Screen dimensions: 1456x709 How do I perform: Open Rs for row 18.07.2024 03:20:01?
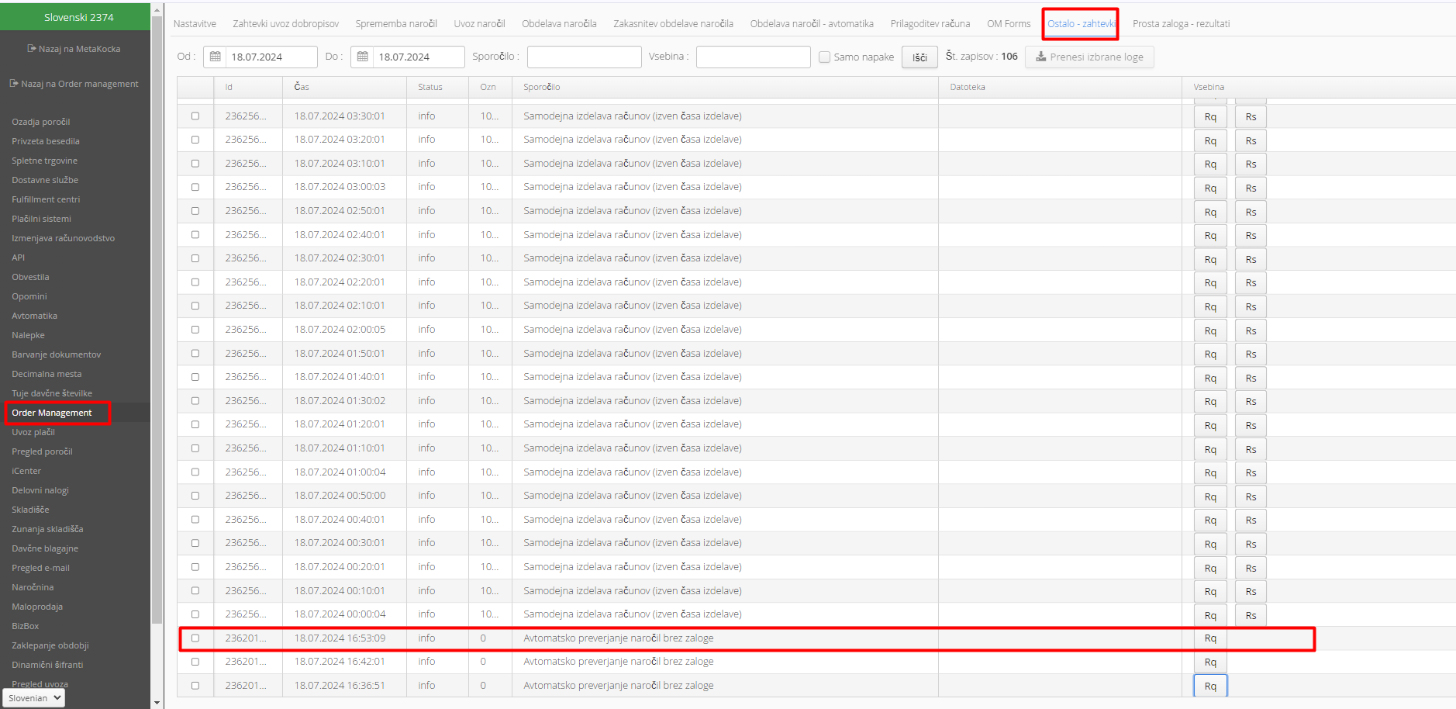(1251, 141)
